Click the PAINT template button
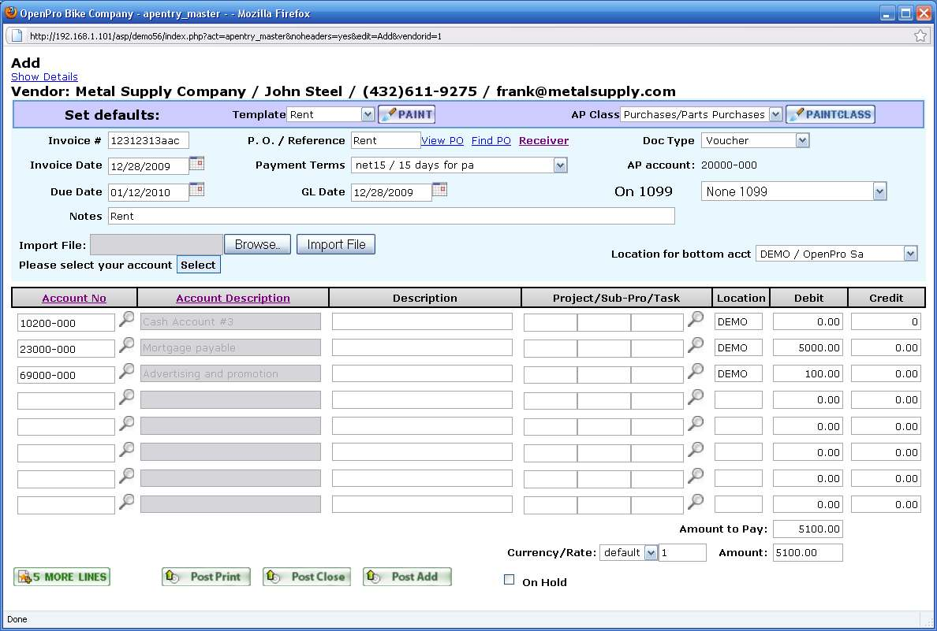Viewport: 937px width, 631px height. [x=407, y=114]
